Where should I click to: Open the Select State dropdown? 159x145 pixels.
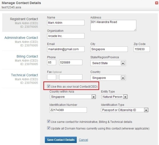108,63
